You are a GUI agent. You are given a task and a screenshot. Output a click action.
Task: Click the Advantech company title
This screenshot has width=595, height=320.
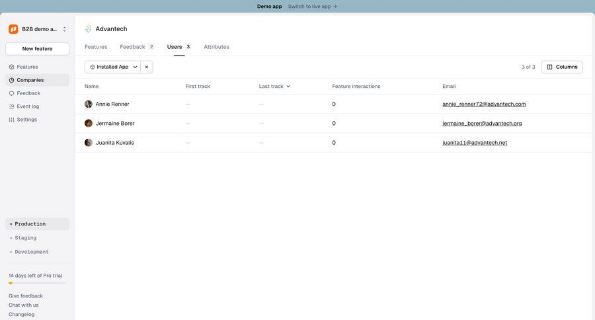[x=111, y=29]
